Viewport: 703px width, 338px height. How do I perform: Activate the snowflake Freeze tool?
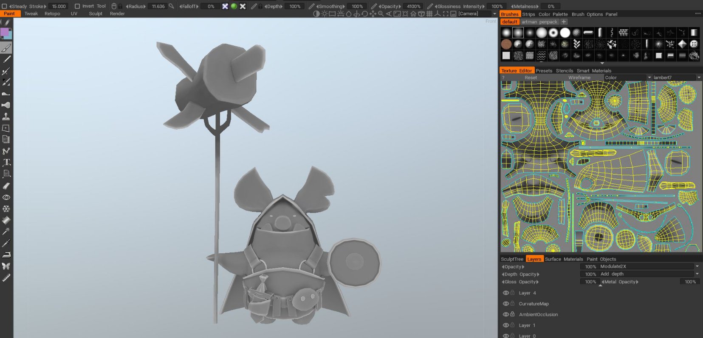tap(6, 209)
